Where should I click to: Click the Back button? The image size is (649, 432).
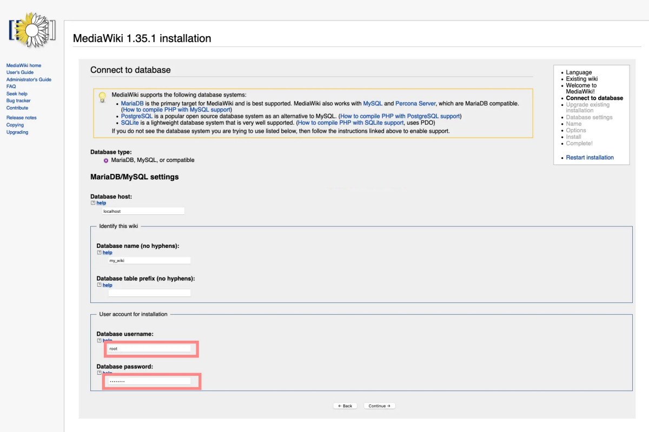[x=345, y=406]
